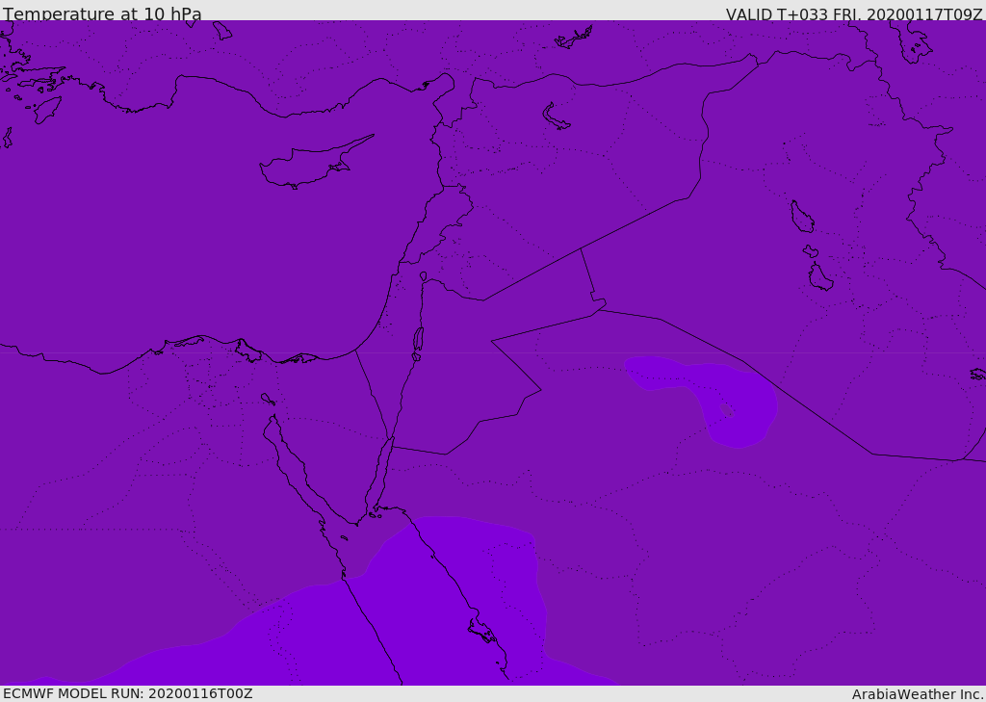This screenshot has height=702, width=986.
Task: Open the ArabiaWeather Inc. credit text
Action: [918, 694]
